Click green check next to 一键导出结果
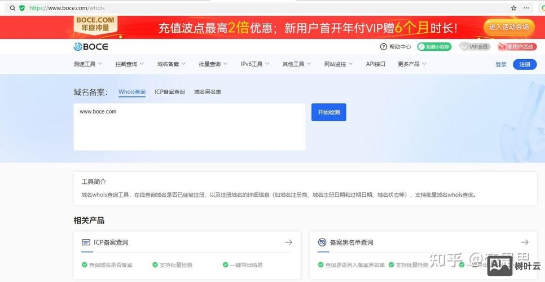The height and width of the screenshot is (282, 545). coord(226,265)
